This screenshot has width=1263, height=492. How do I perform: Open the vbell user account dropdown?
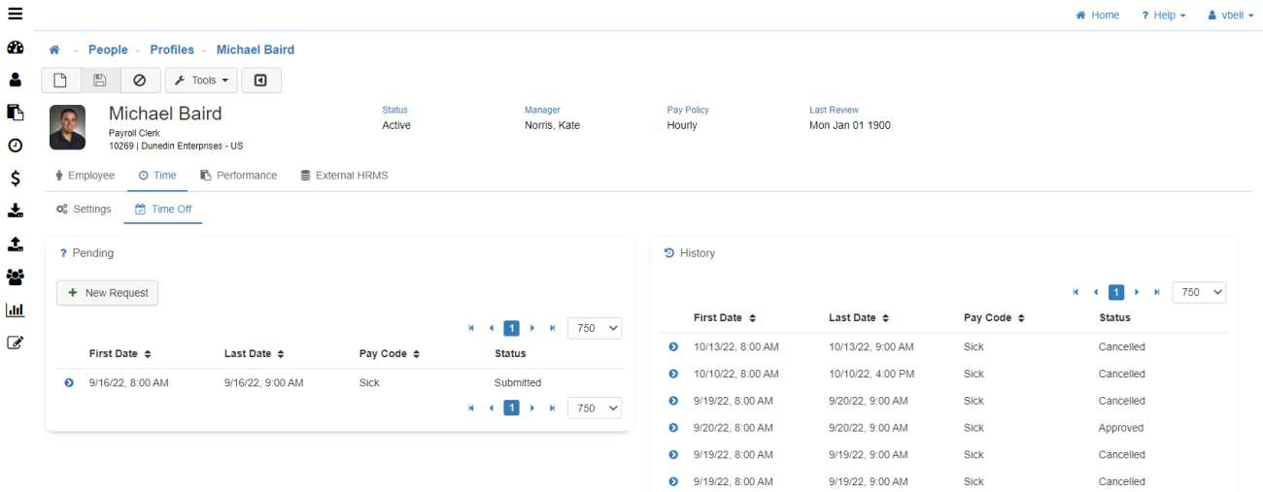[1231, 16]
